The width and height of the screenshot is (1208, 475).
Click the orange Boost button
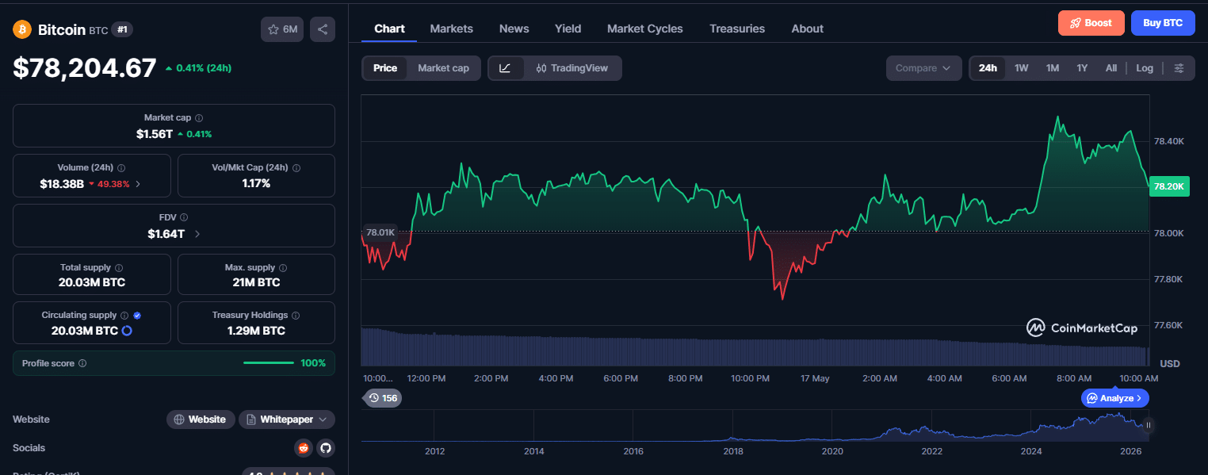click(x=1091, y=23)
